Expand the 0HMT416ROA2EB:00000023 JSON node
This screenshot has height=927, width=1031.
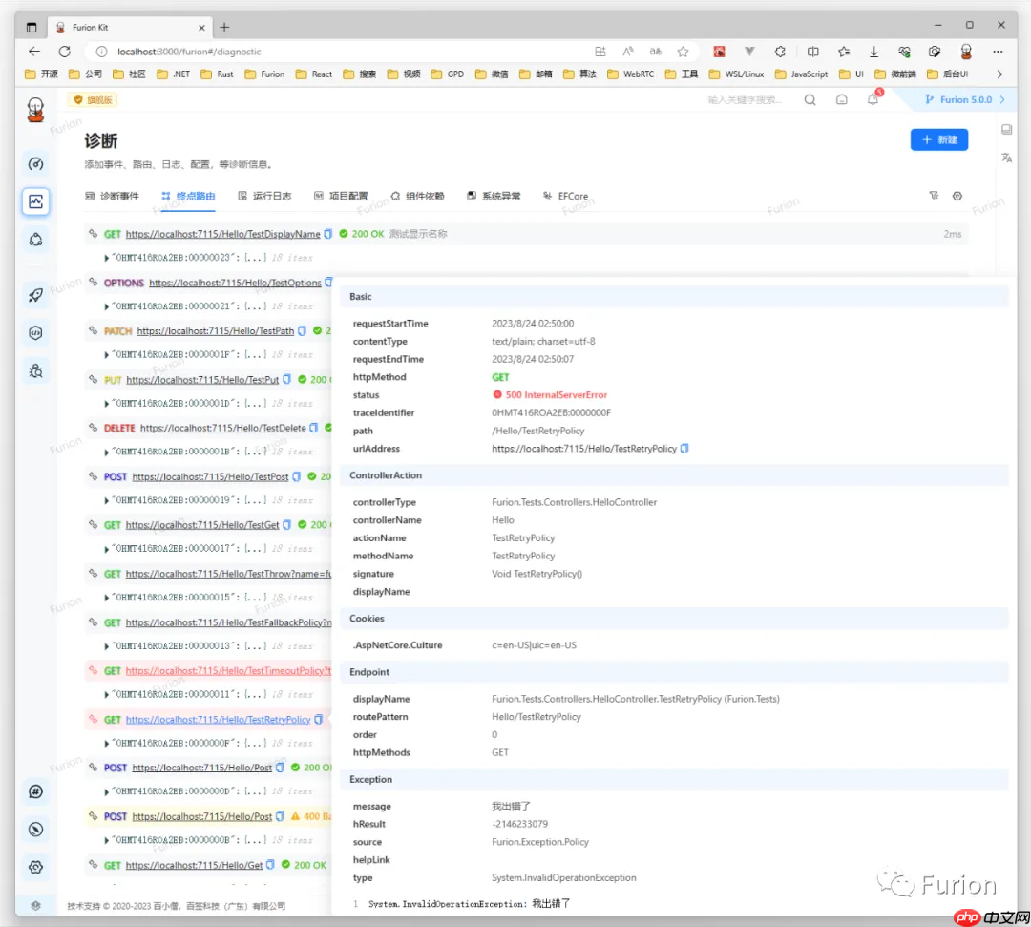(x=107, y=258)
